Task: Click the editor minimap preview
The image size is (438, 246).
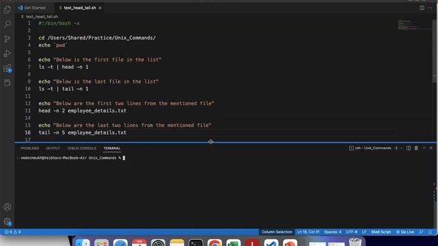Action: (407, 25)
